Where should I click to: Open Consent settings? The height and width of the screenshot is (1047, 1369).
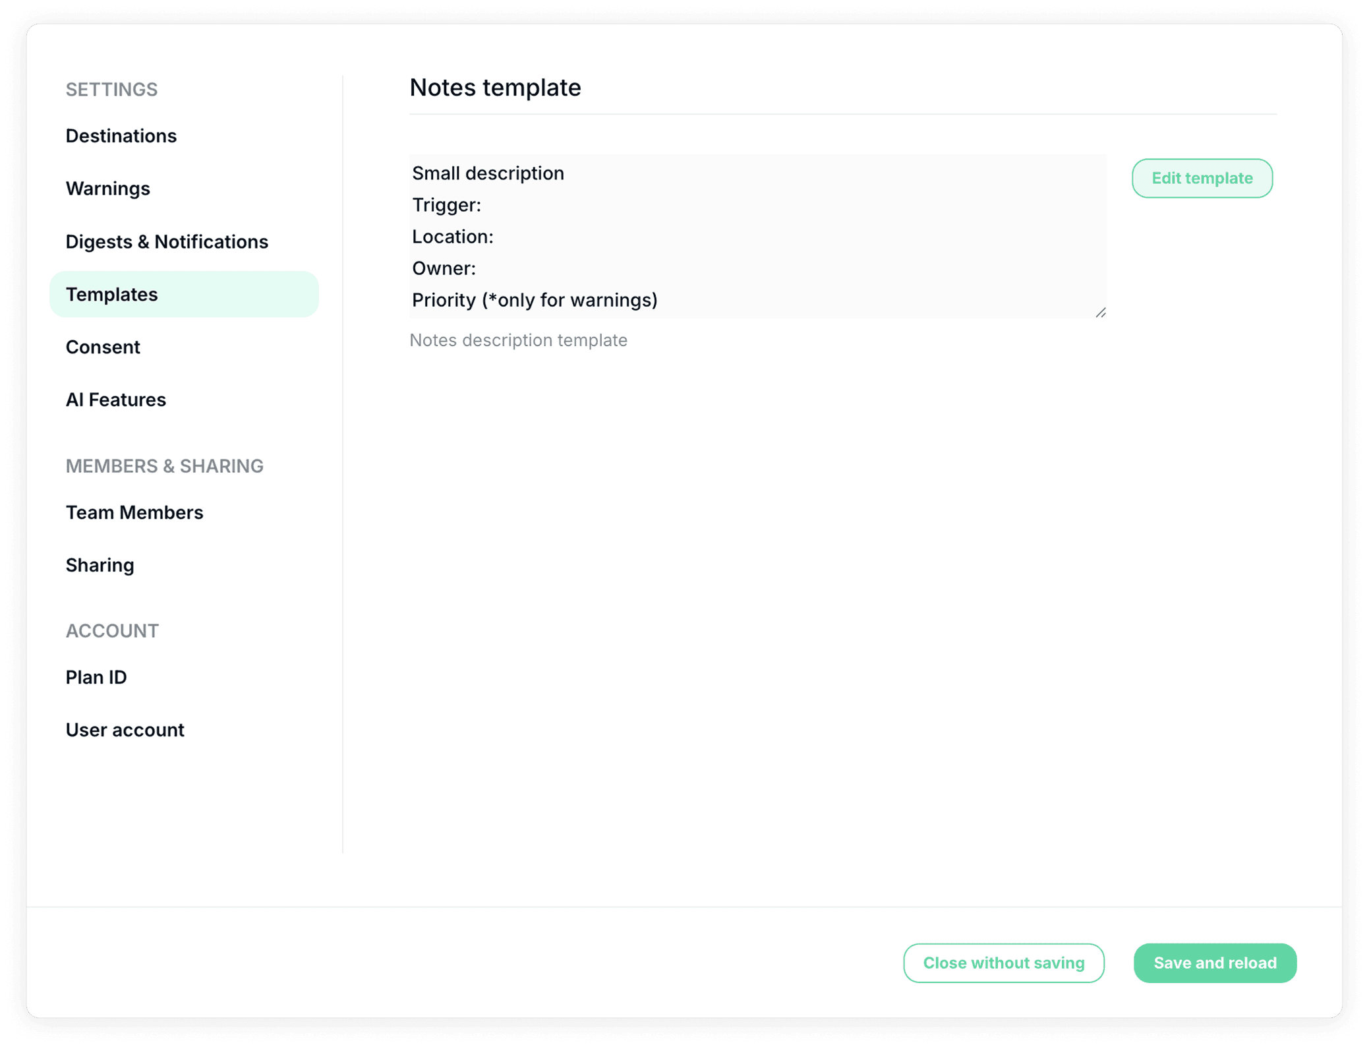103,347
